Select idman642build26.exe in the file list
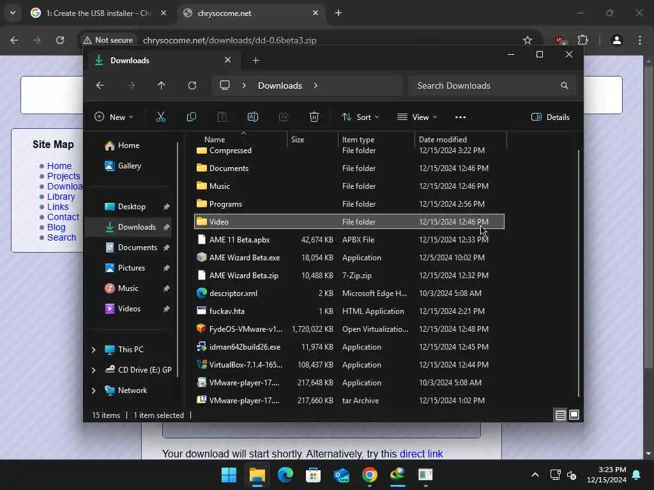This screenshot has width=654, height=490. [349, 347]
